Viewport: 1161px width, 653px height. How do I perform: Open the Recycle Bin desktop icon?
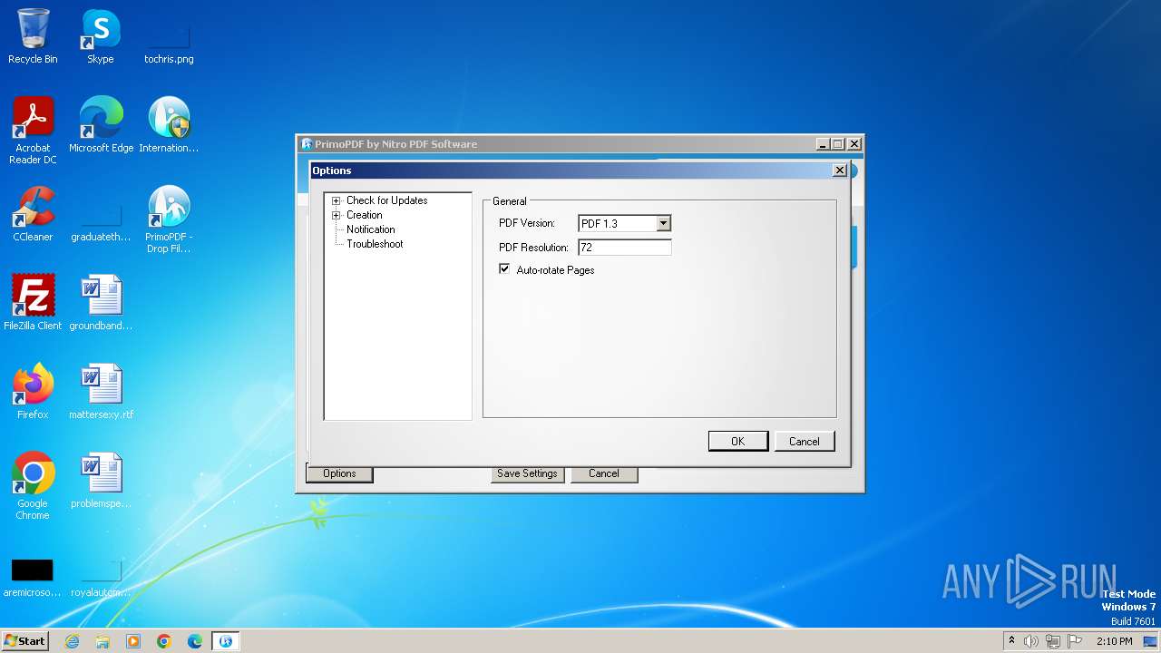pyautogui.click(x=33, y=36)
